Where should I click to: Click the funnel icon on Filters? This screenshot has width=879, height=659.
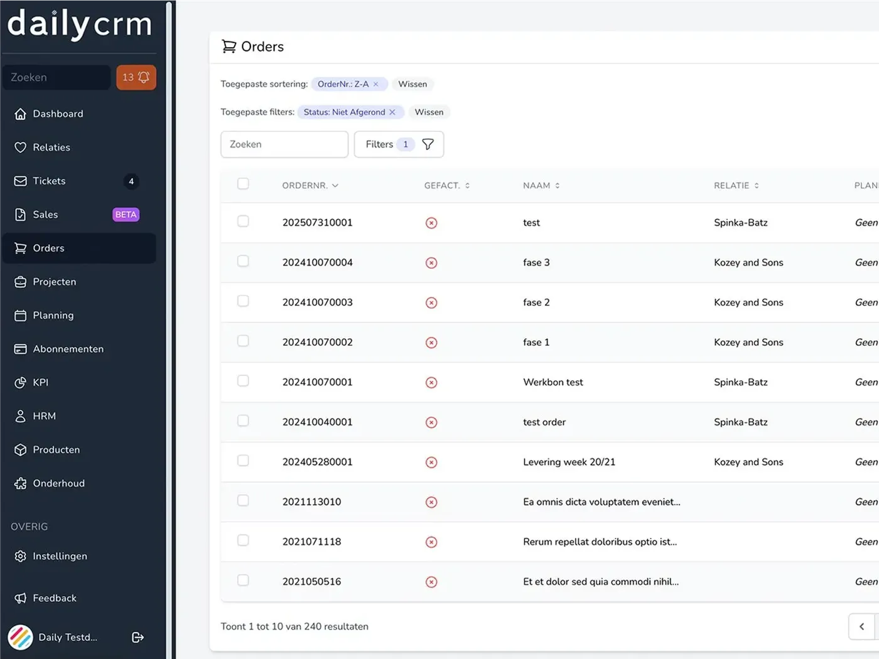428,144
